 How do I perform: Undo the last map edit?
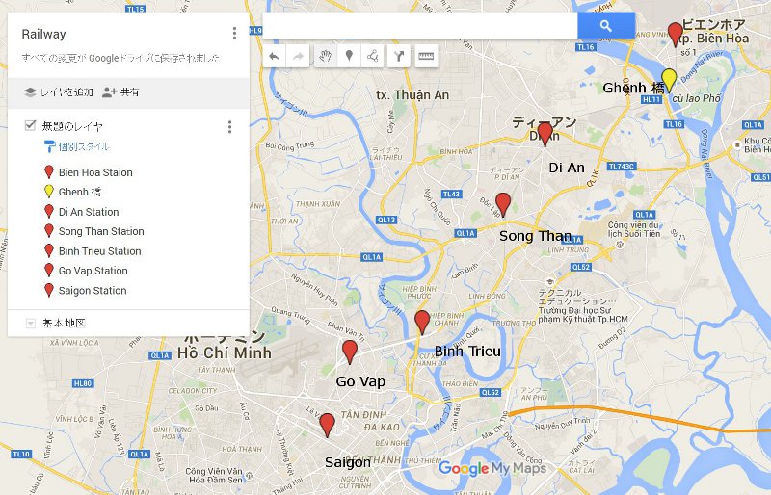[x=275, y=57]
